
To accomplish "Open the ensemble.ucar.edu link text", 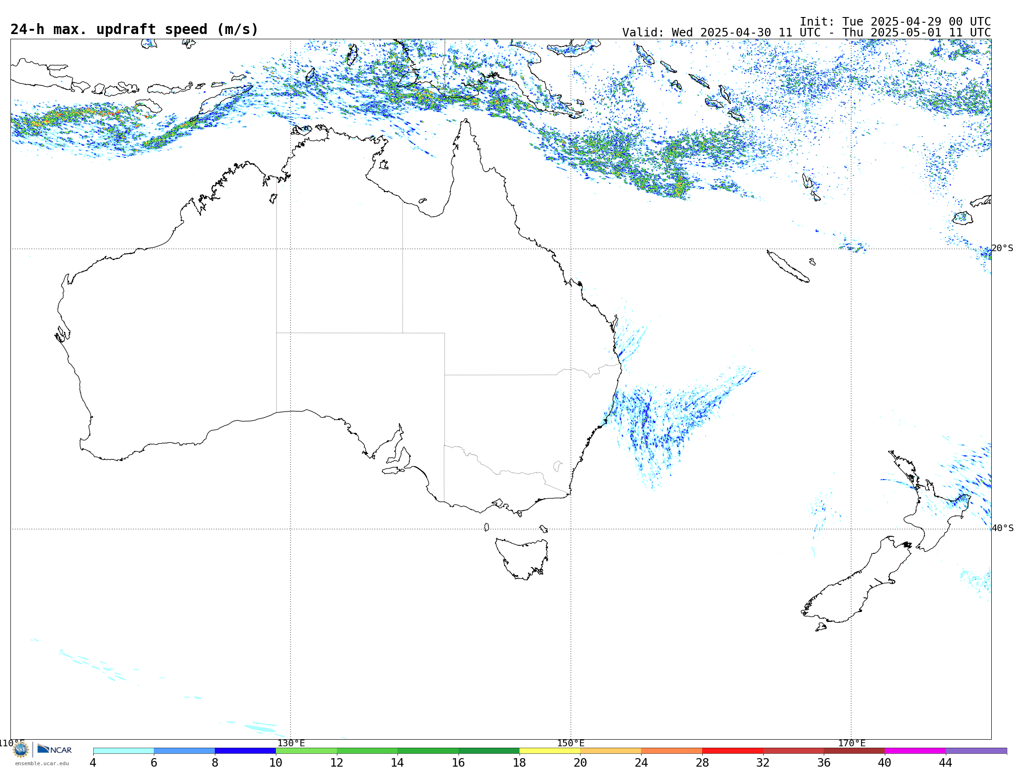I will pyautogui.click(x=42, y=763).
